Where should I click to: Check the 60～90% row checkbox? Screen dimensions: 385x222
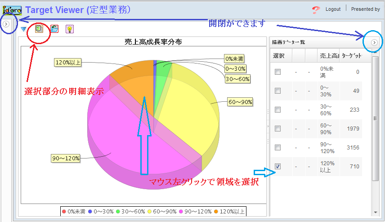[x=278, y=129]
